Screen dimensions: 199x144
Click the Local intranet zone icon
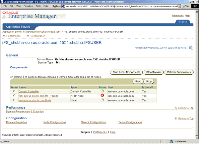171,141
